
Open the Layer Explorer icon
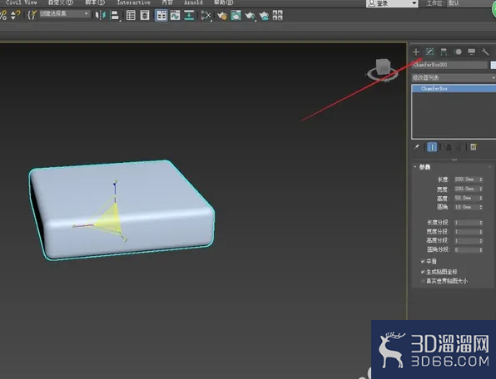click(145, 15)
